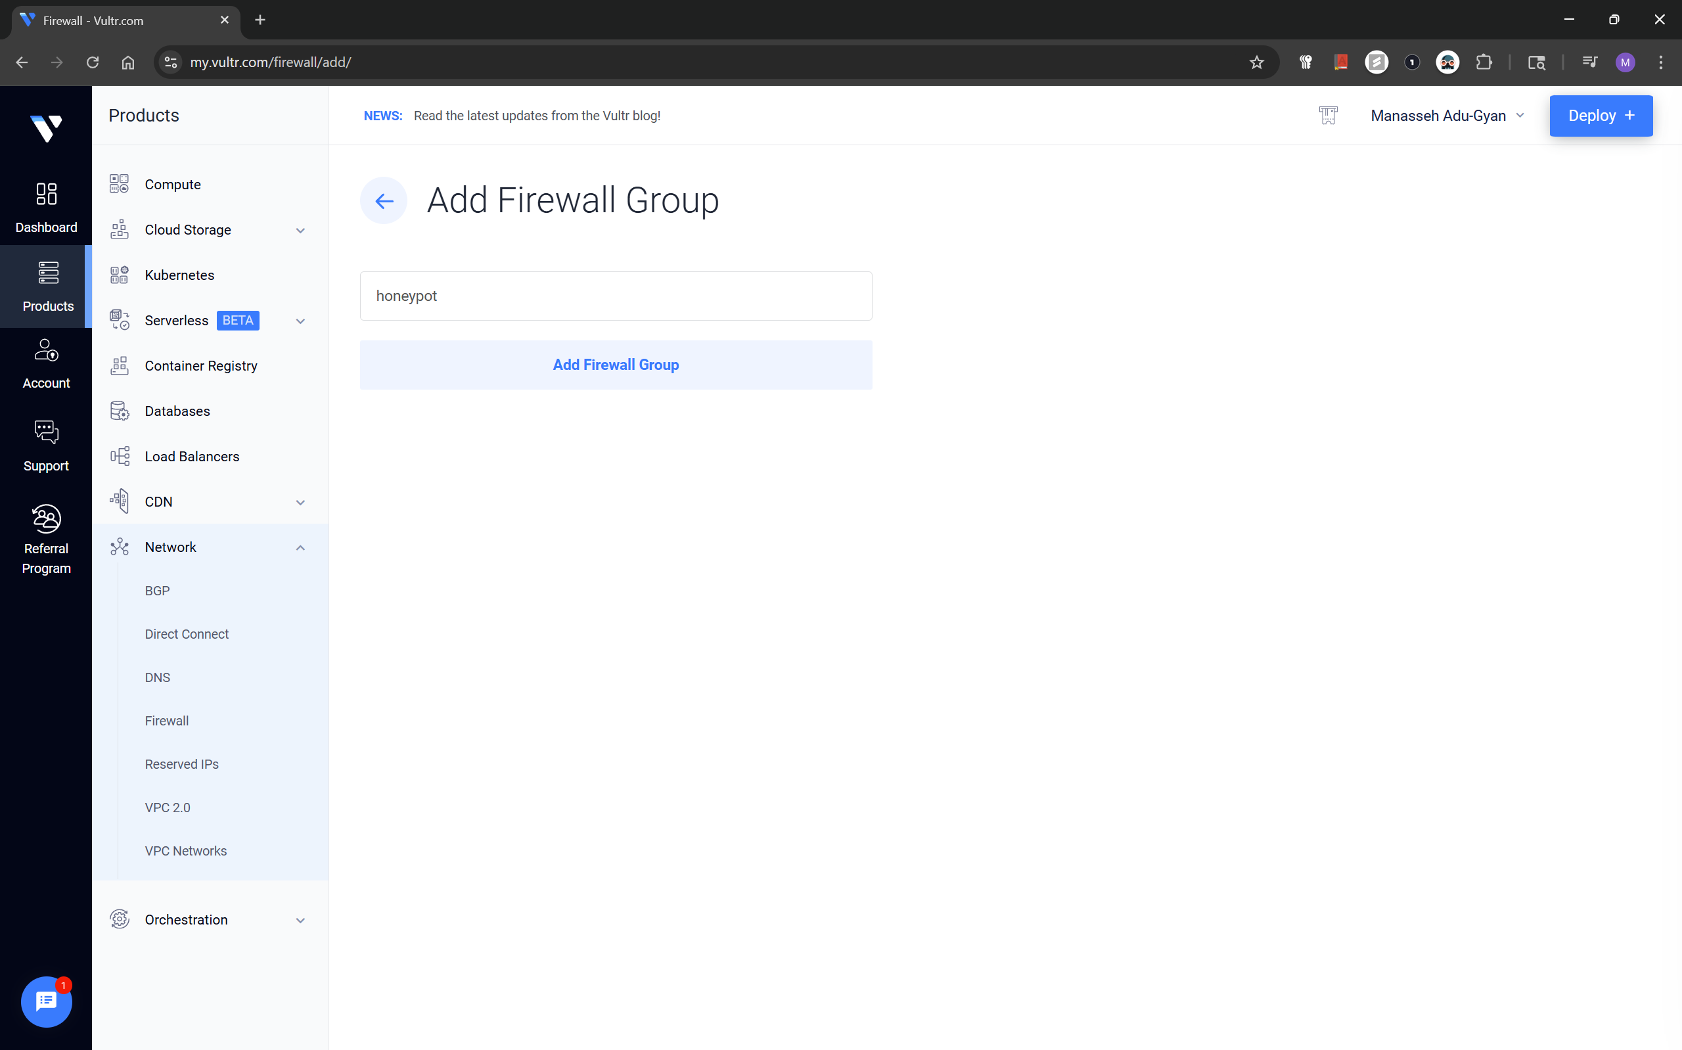
Task: Open the Referral Program page
Action: [x=46, y=539]
